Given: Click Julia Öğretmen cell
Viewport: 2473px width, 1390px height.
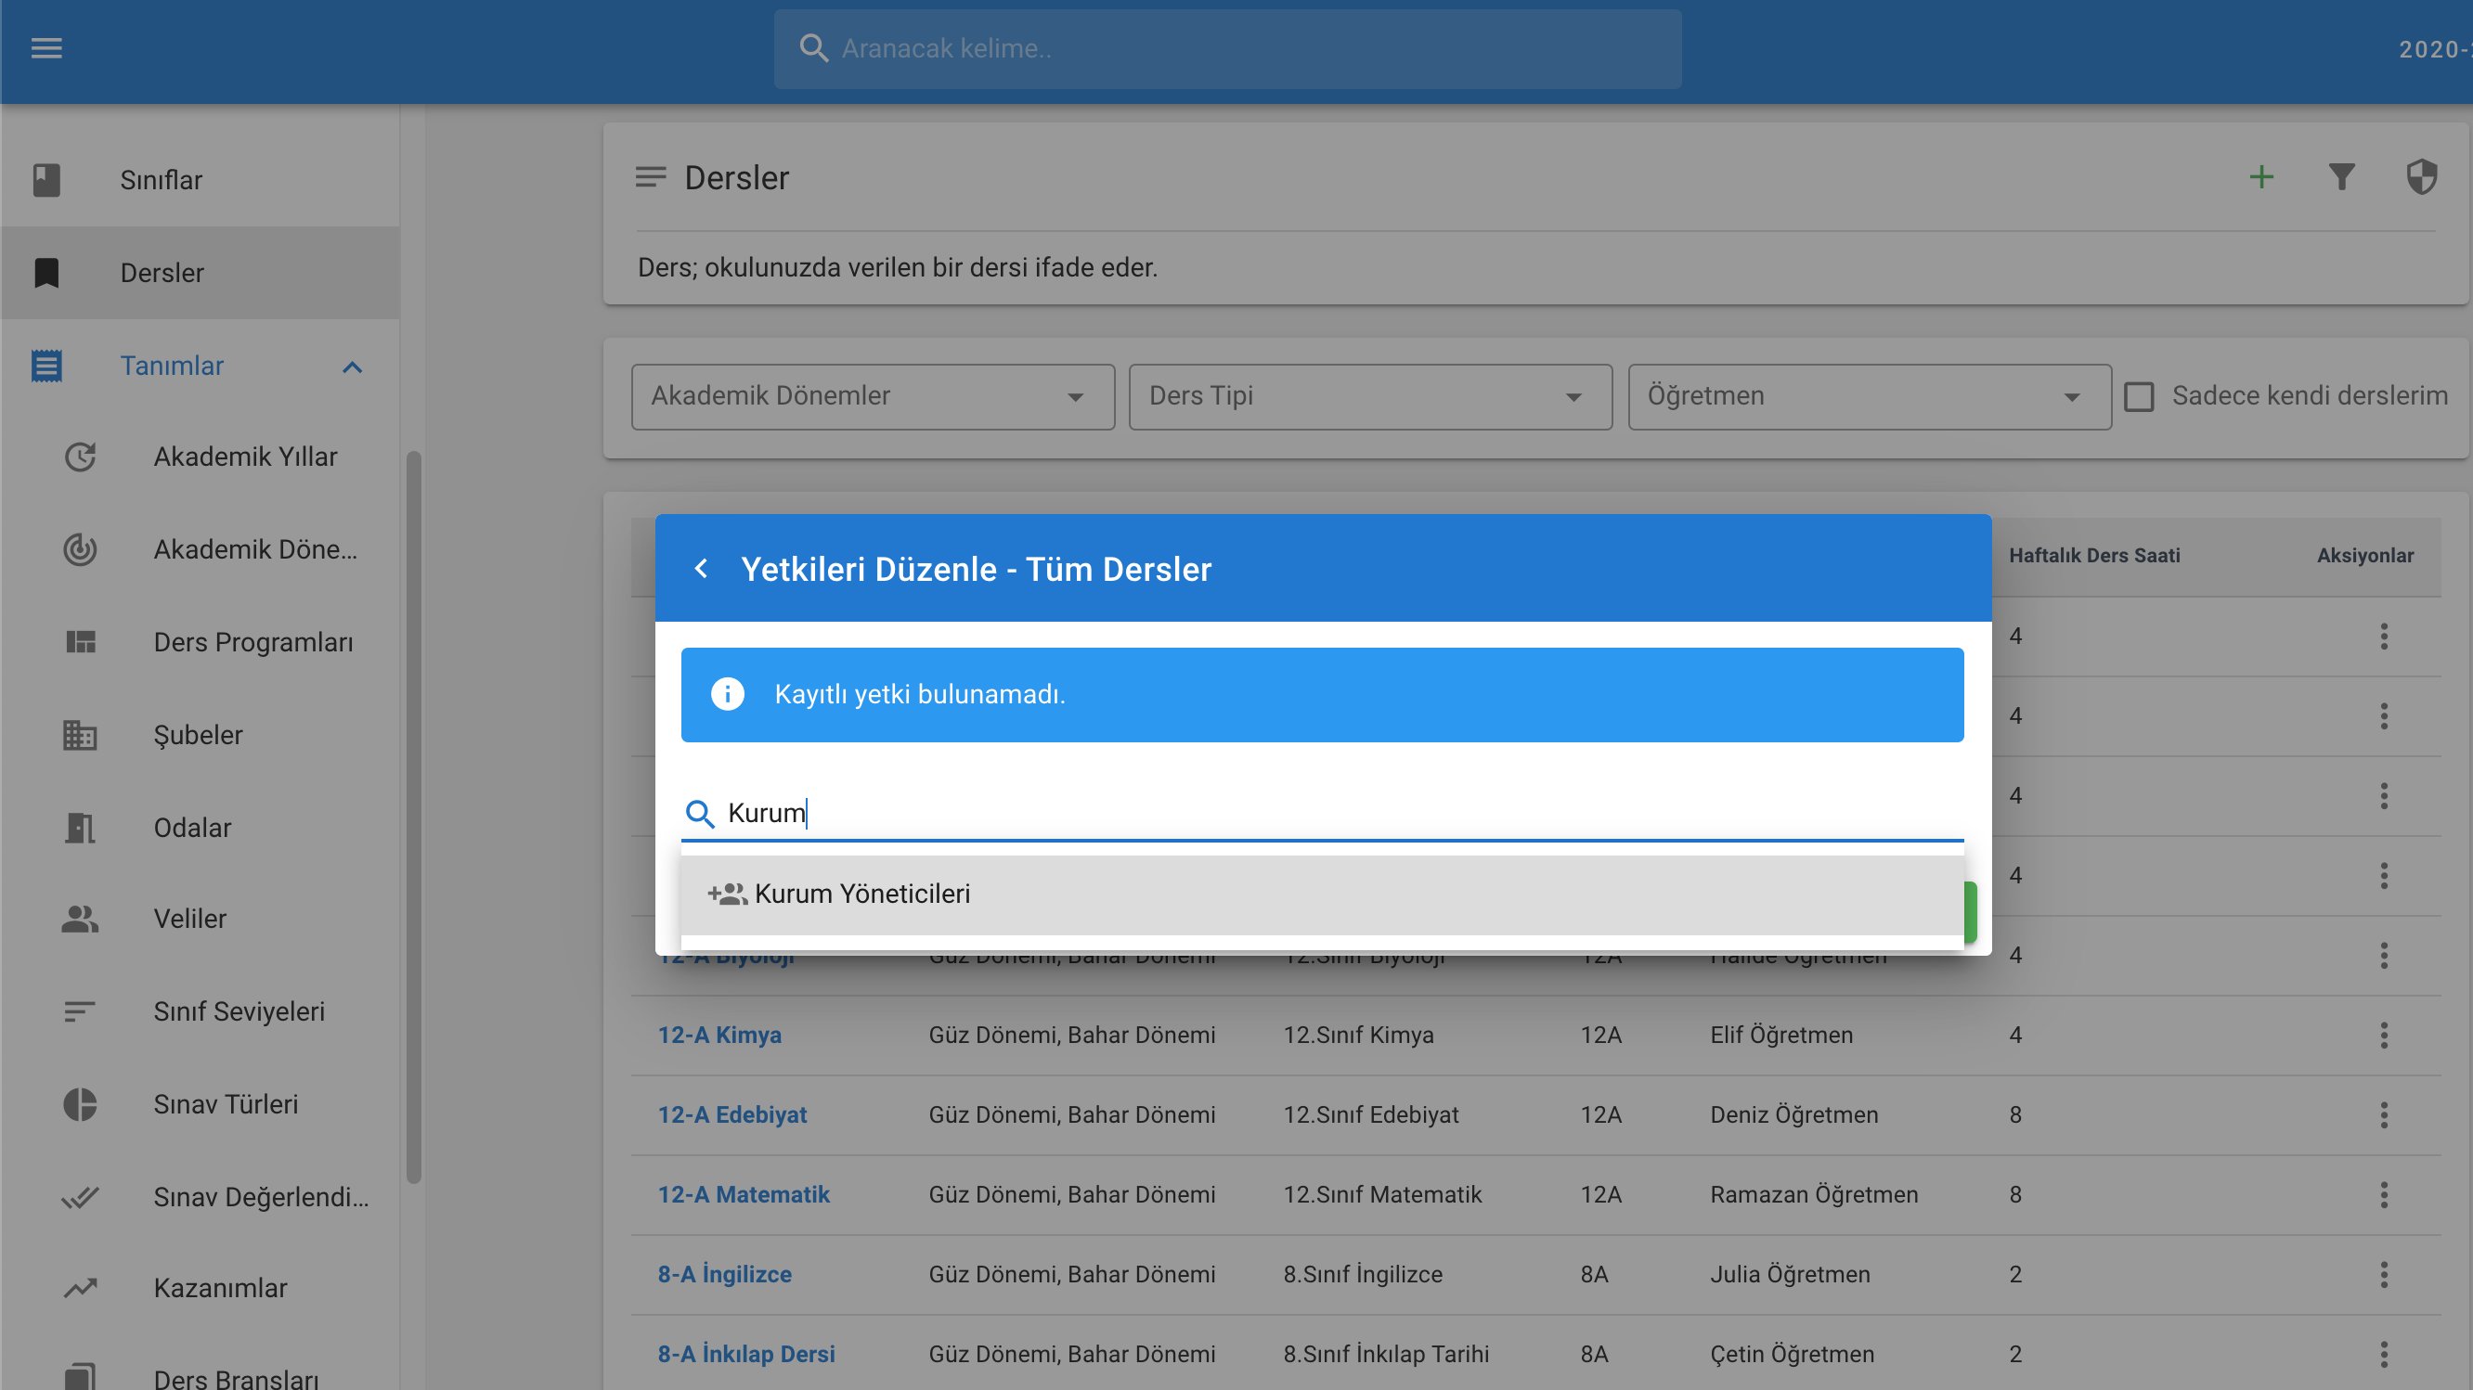Looking at the screenshot, I should coord(1790,1274).
